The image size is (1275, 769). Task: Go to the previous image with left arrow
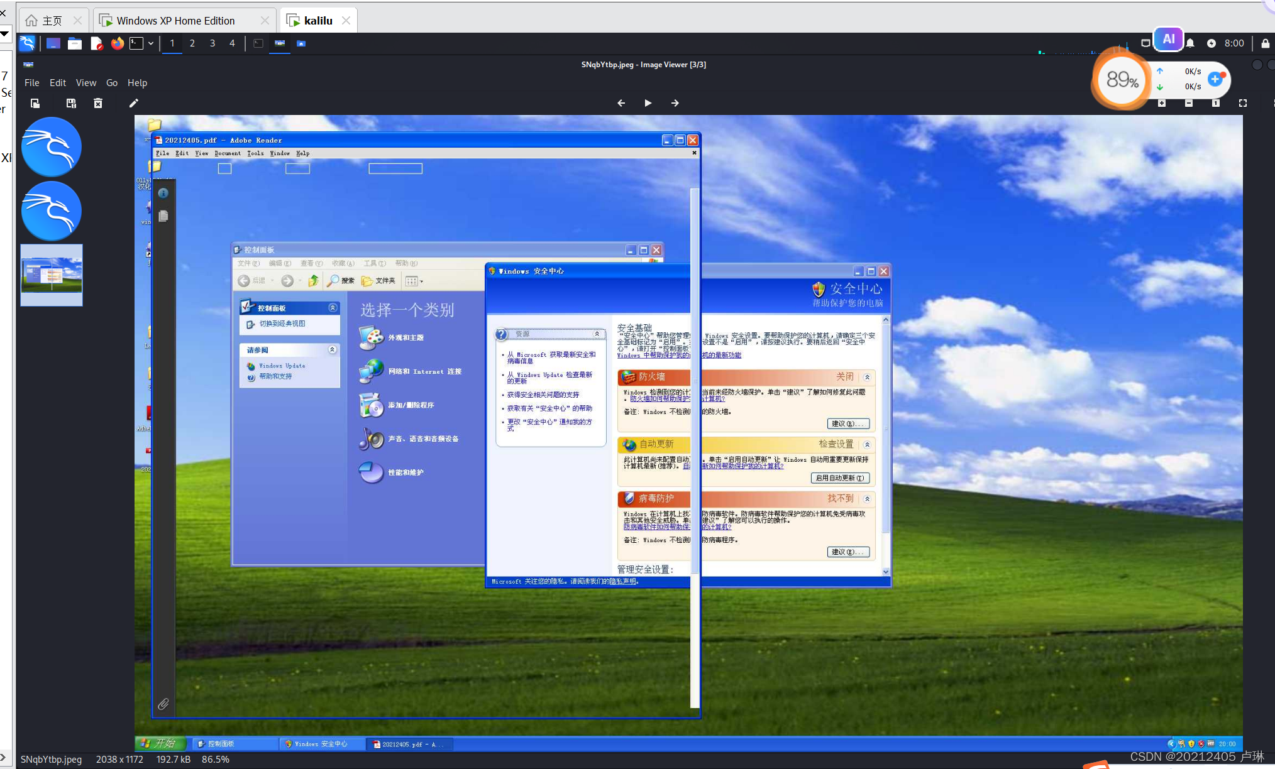(x=621, y=103)
